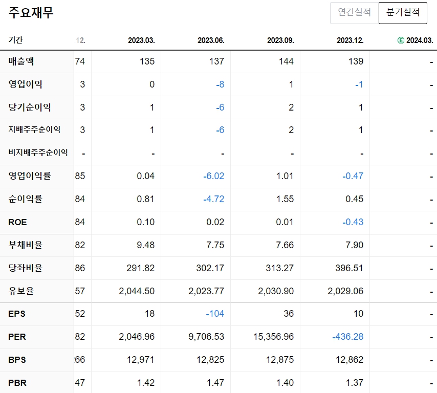Select the EPS row label
This screenshot has width=437, height=393.
point(17,314)
